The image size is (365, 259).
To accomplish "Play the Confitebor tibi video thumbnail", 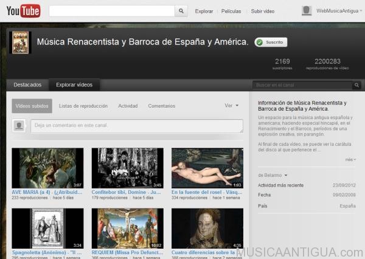I will (x=128, y=168).
